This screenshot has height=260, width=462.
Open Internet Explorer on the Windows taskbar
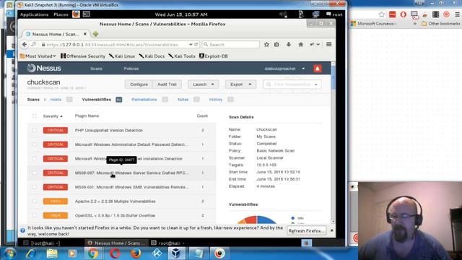pos(31,253)
